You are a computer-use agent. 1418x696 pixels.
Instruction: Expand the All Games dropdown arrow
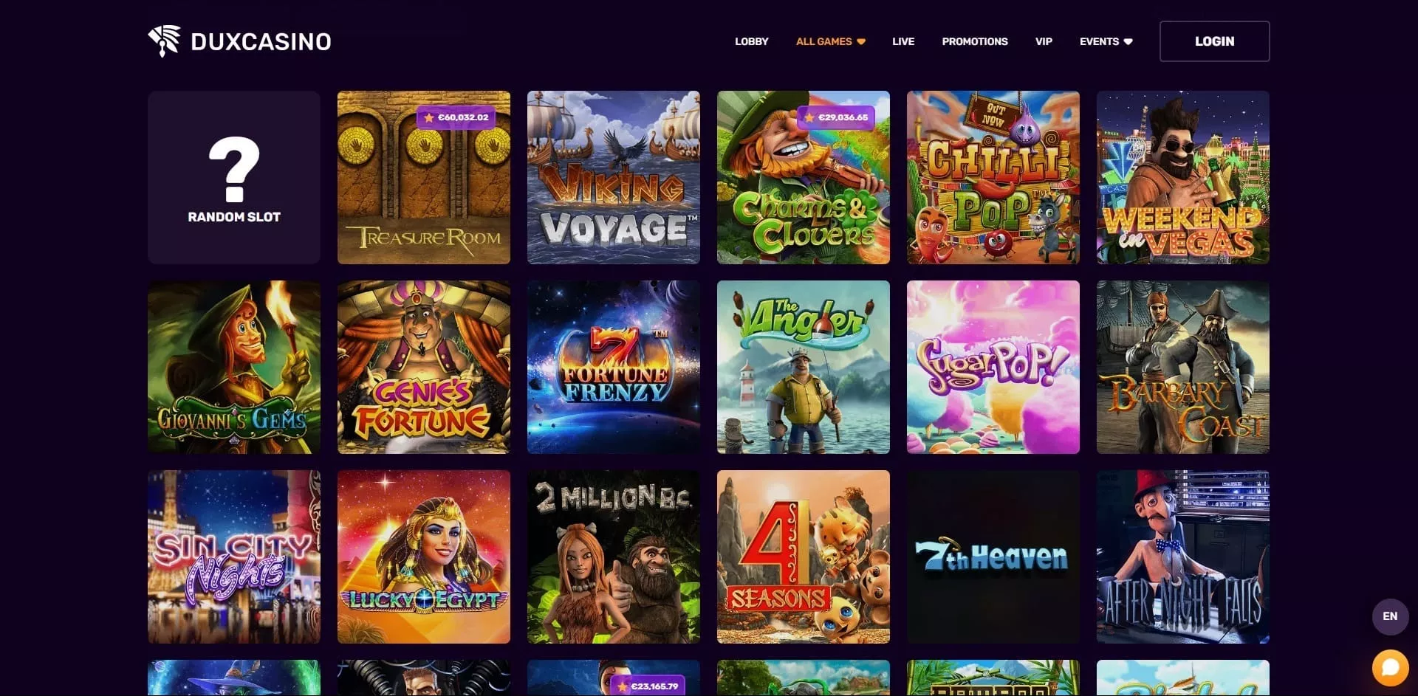(861, 42)
